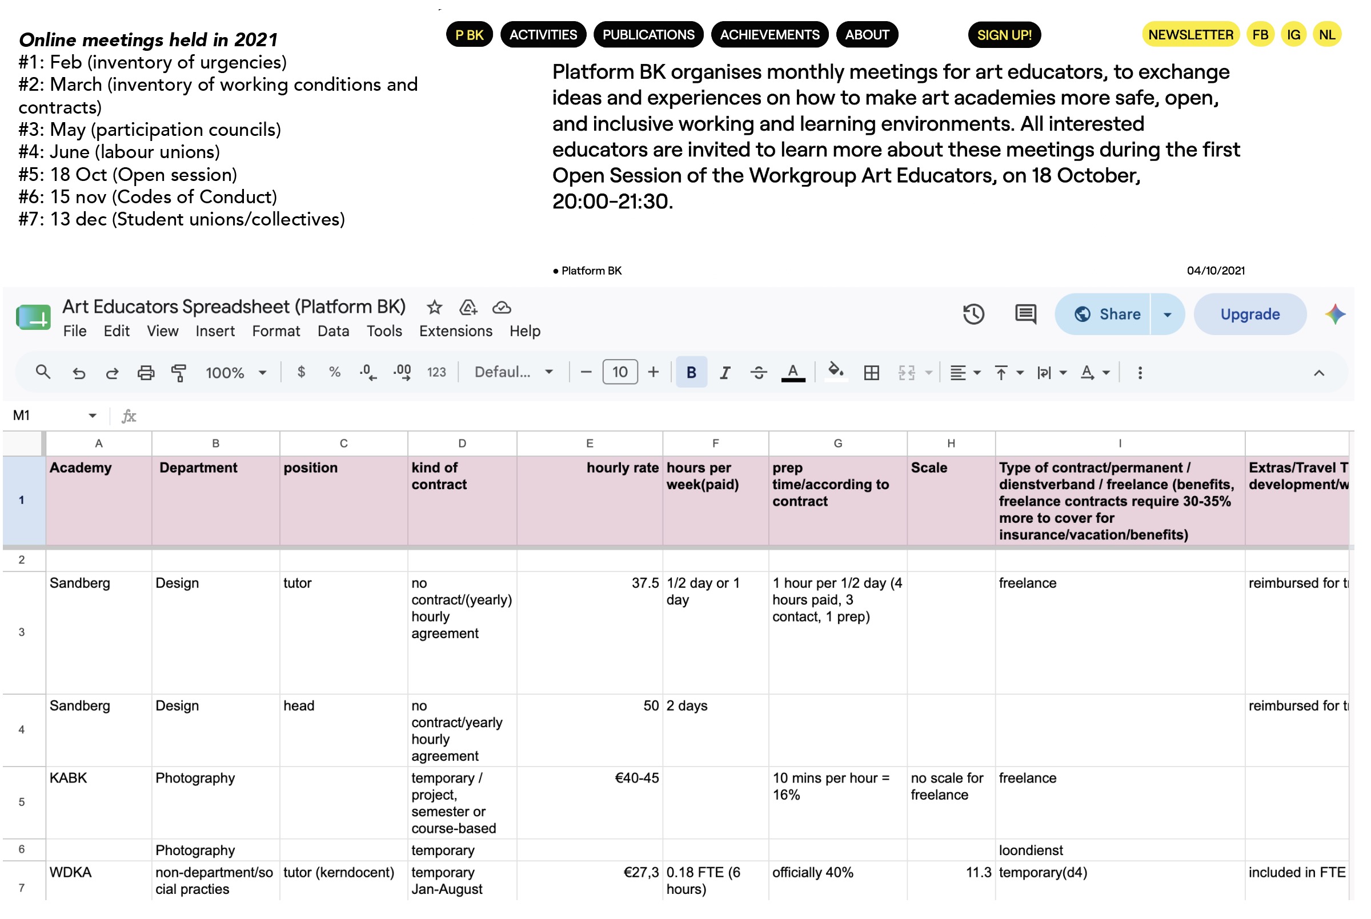Open the ACTIVITIES page link
The height and width of the screenshot is (919, 1371).
543,35
